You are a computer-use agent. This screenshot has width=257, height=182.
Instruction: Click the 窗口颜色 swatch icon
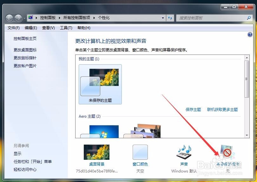pyautogui.click(x=140, y=152)
